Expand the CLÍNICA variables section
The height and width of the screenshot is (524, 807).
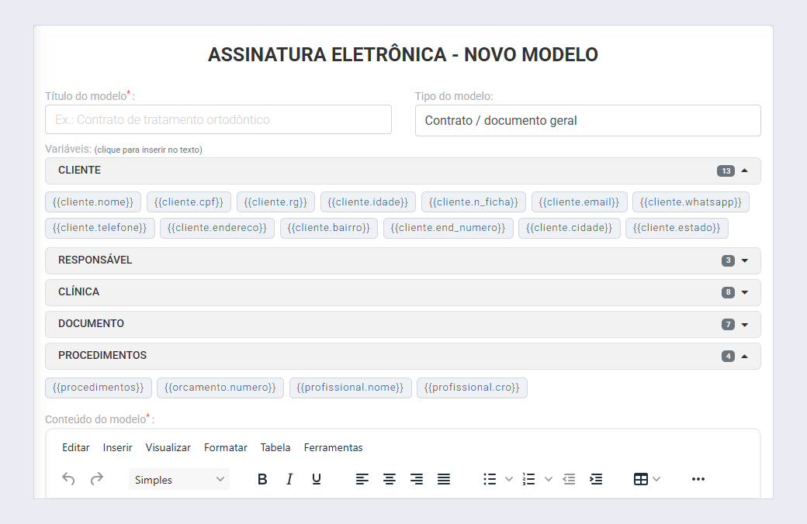(403, 292)
